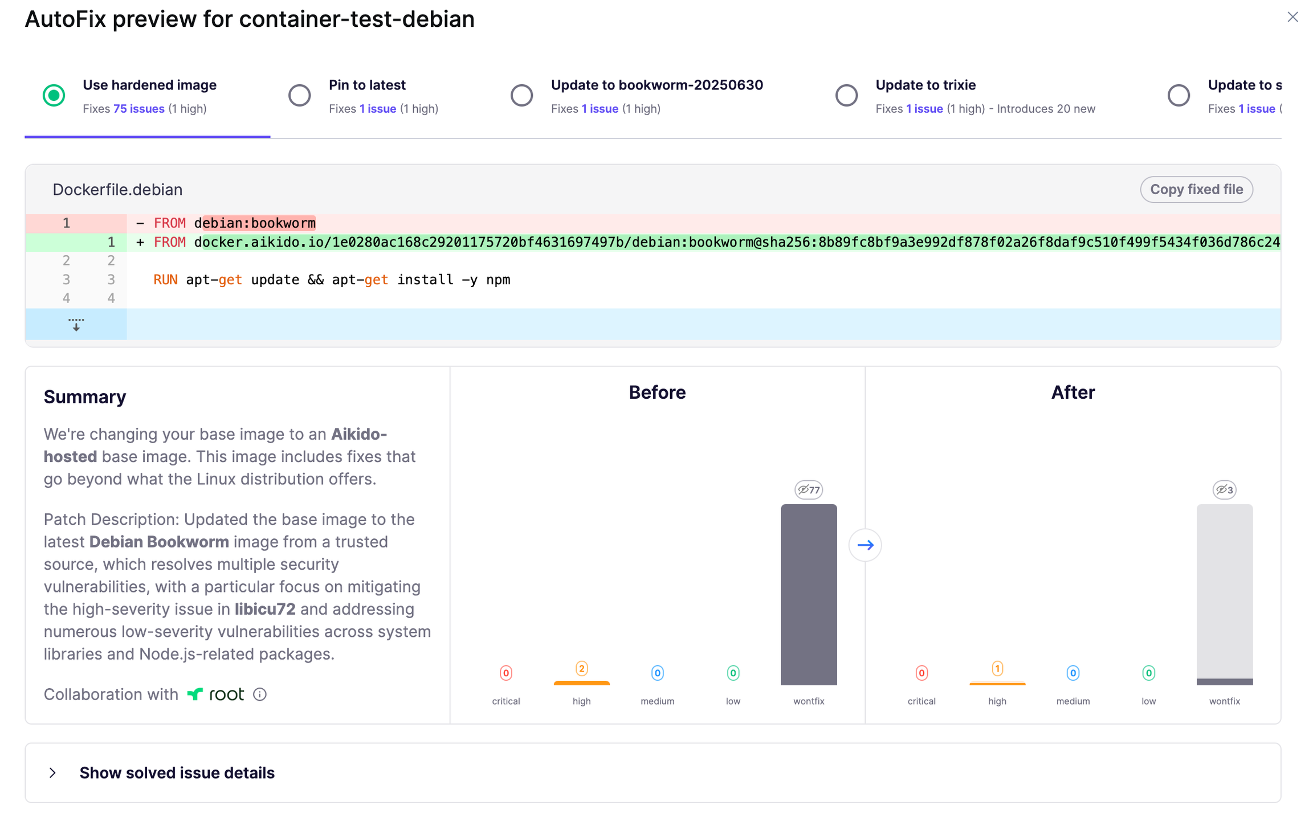Click the dark wontfix bar in Before chart
The image size is (1313, 830).
(x=809, y=595)
